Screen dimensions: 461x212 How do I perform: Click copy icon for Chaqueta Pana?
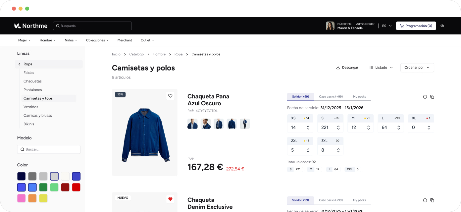click(x=432, y=97)
